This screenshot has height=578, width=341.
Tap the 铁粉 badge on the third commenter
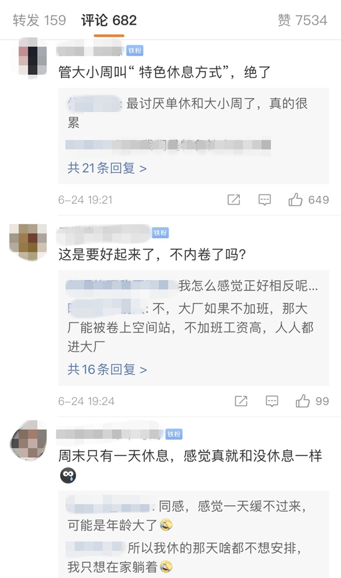coord(174,434)
